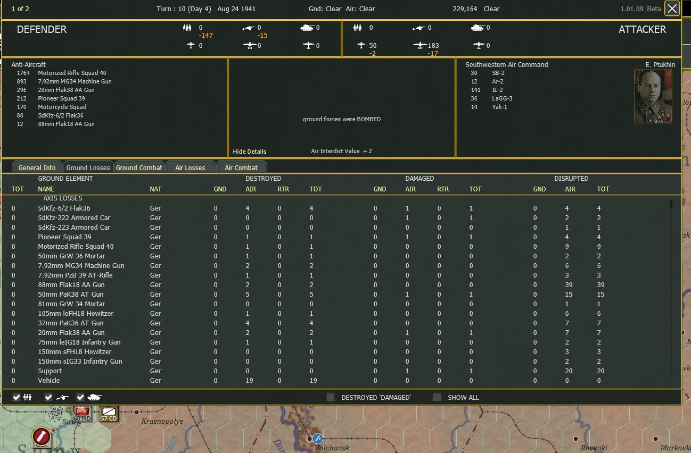Enable the DESTROYED 'DAMAGED' checkbox
Viewport: 691px width, 453px height.
(331, 397)
